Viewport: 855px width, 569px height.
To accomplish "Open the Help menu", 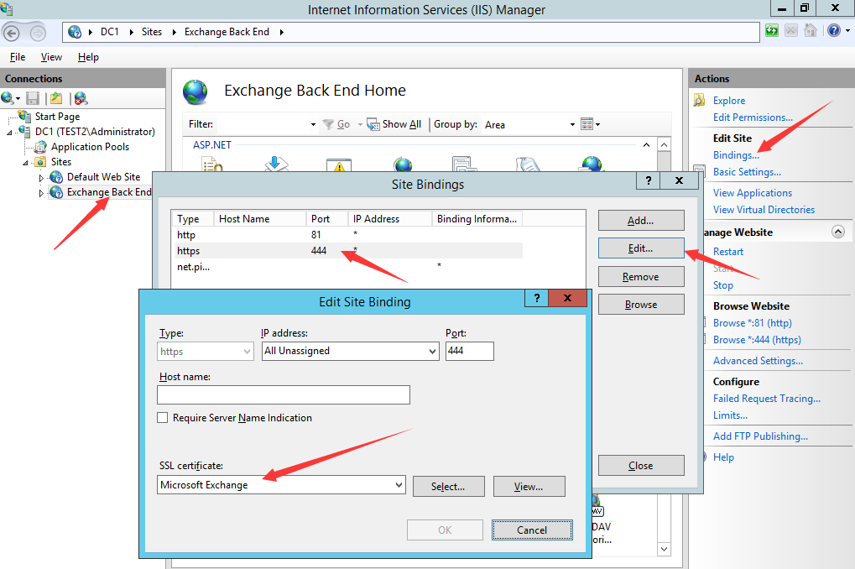I will pyautogui.click(x=88, y=57).
